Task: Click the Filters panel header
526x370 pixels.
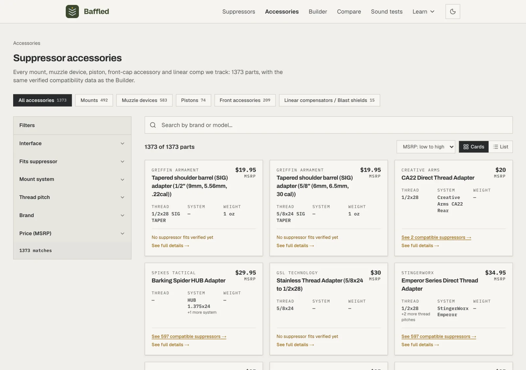Action: pos(72,125)
